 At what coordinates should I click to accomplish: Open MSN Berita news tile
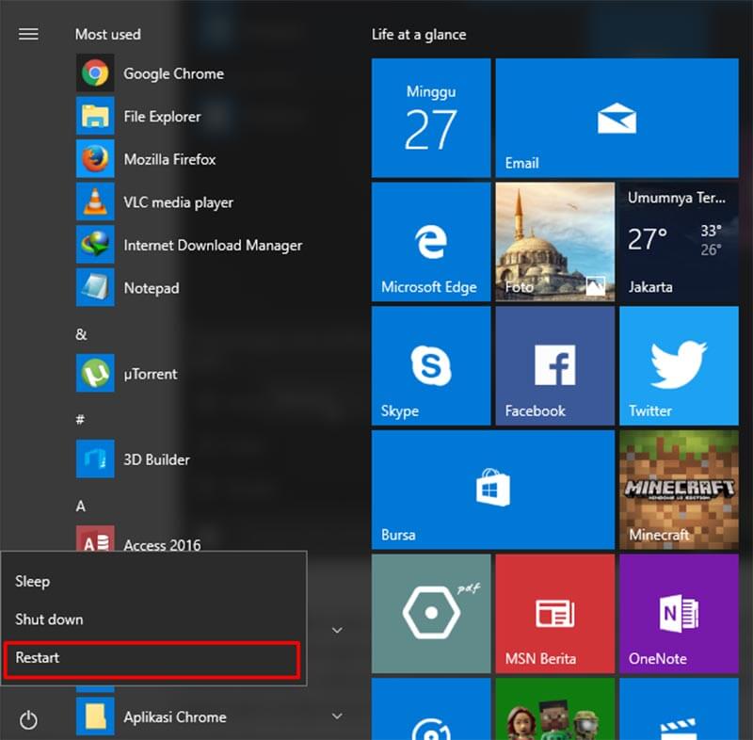pyautogui.click(x=554, y=613)
